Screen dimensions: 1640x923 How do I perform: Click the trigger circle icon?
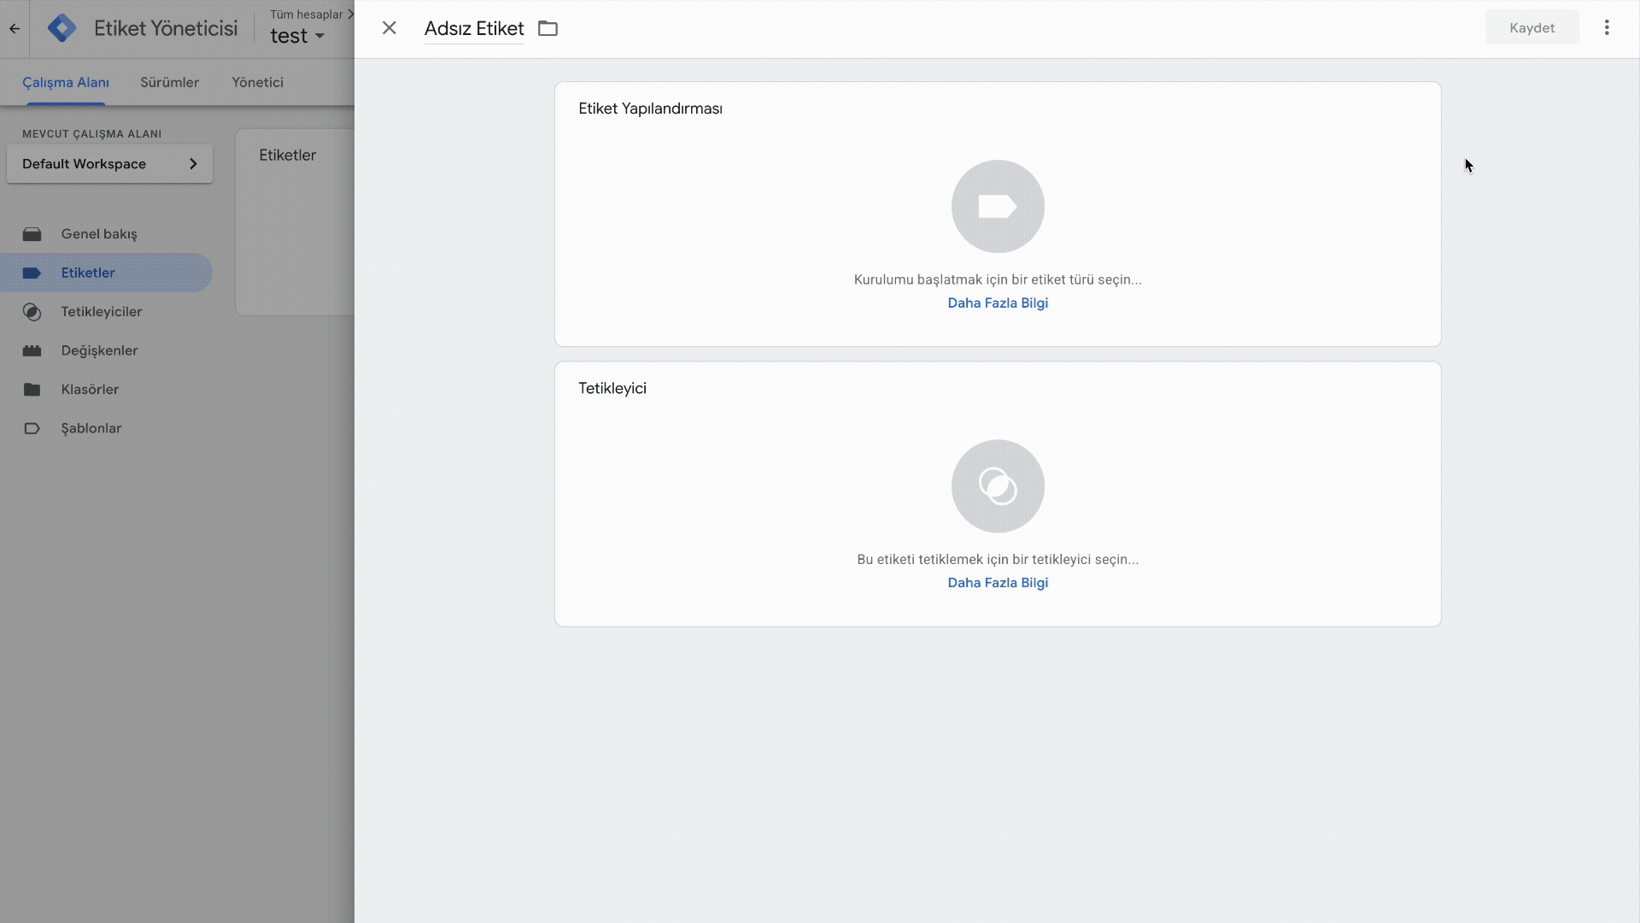click(998, 486)
